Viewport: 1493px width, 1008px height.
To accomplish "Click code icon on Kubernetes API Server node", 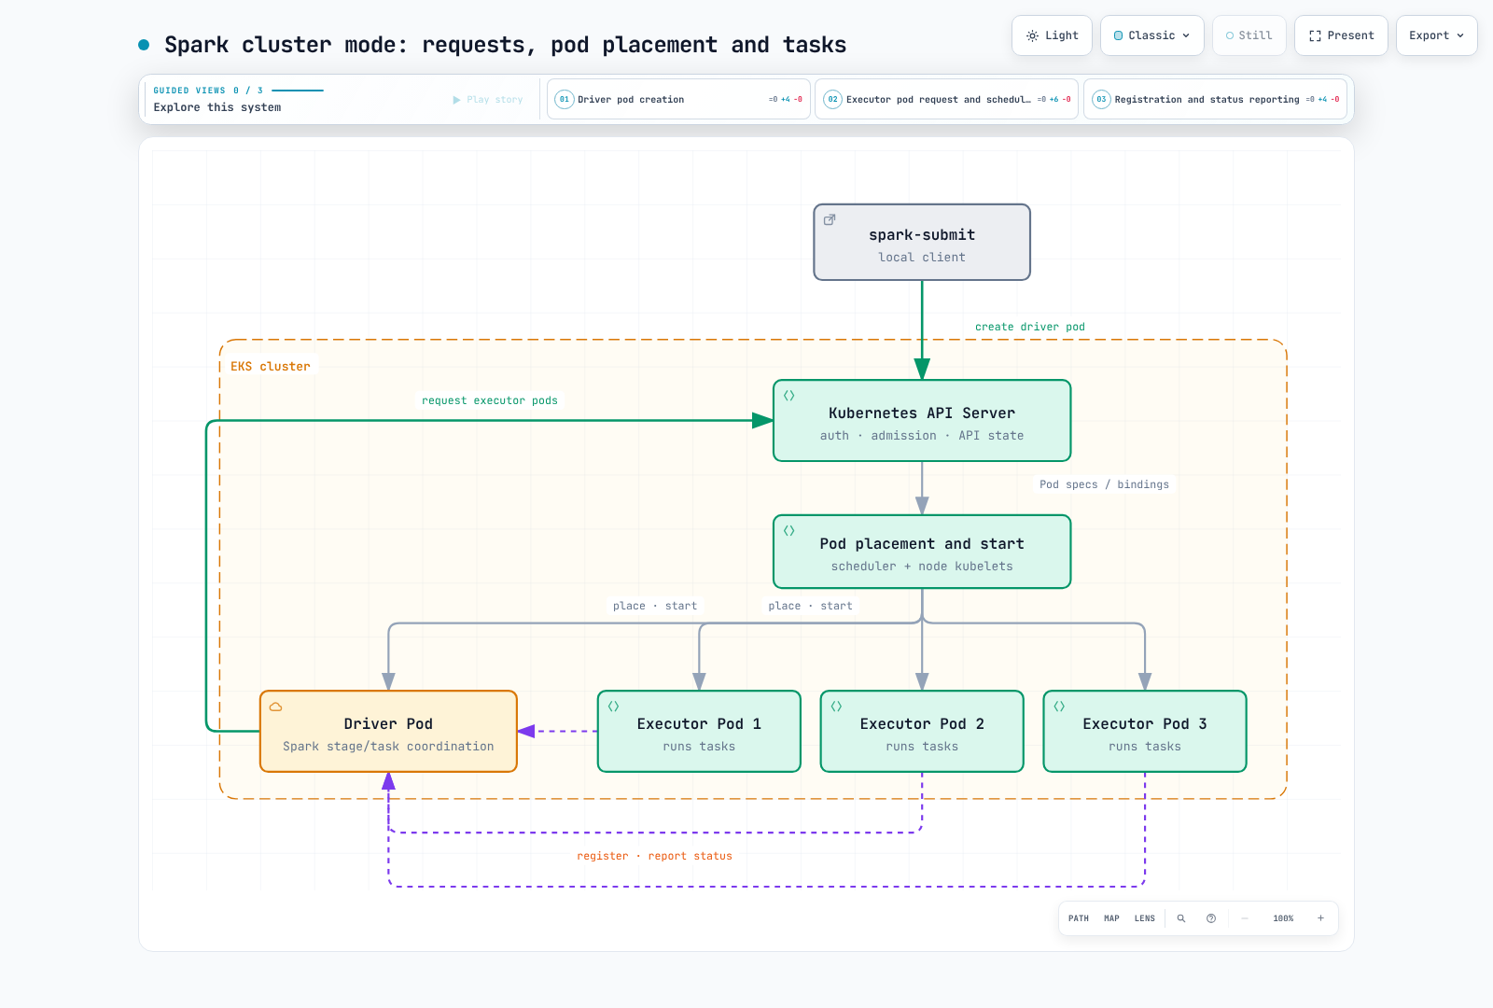I will pos(789,396).
